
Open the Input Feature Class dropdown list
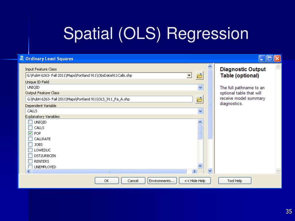189,75
